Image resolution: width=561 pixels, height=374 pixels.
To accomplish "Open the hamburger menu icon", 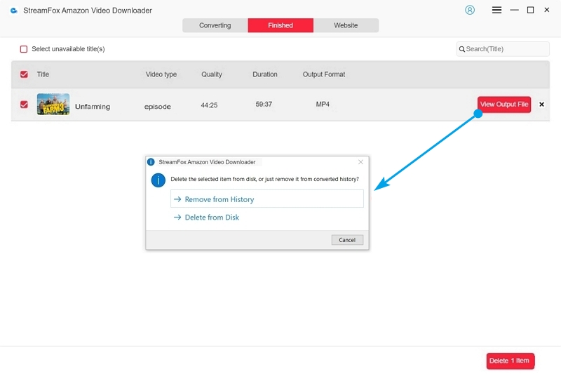I will tap(496, 10).
